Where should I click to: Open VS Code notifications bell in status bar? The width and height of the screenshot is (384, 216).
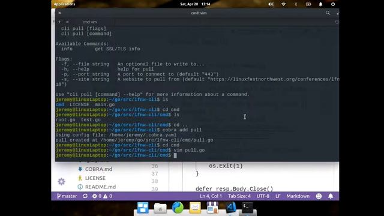click(x=331, y=196)
